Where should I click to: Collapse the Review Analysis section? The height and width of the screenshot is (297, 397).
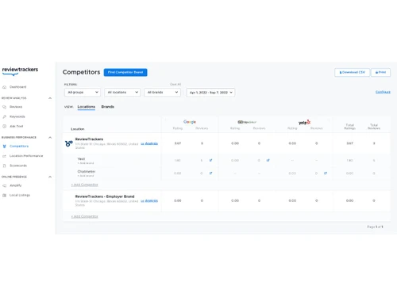click(50, 98)
